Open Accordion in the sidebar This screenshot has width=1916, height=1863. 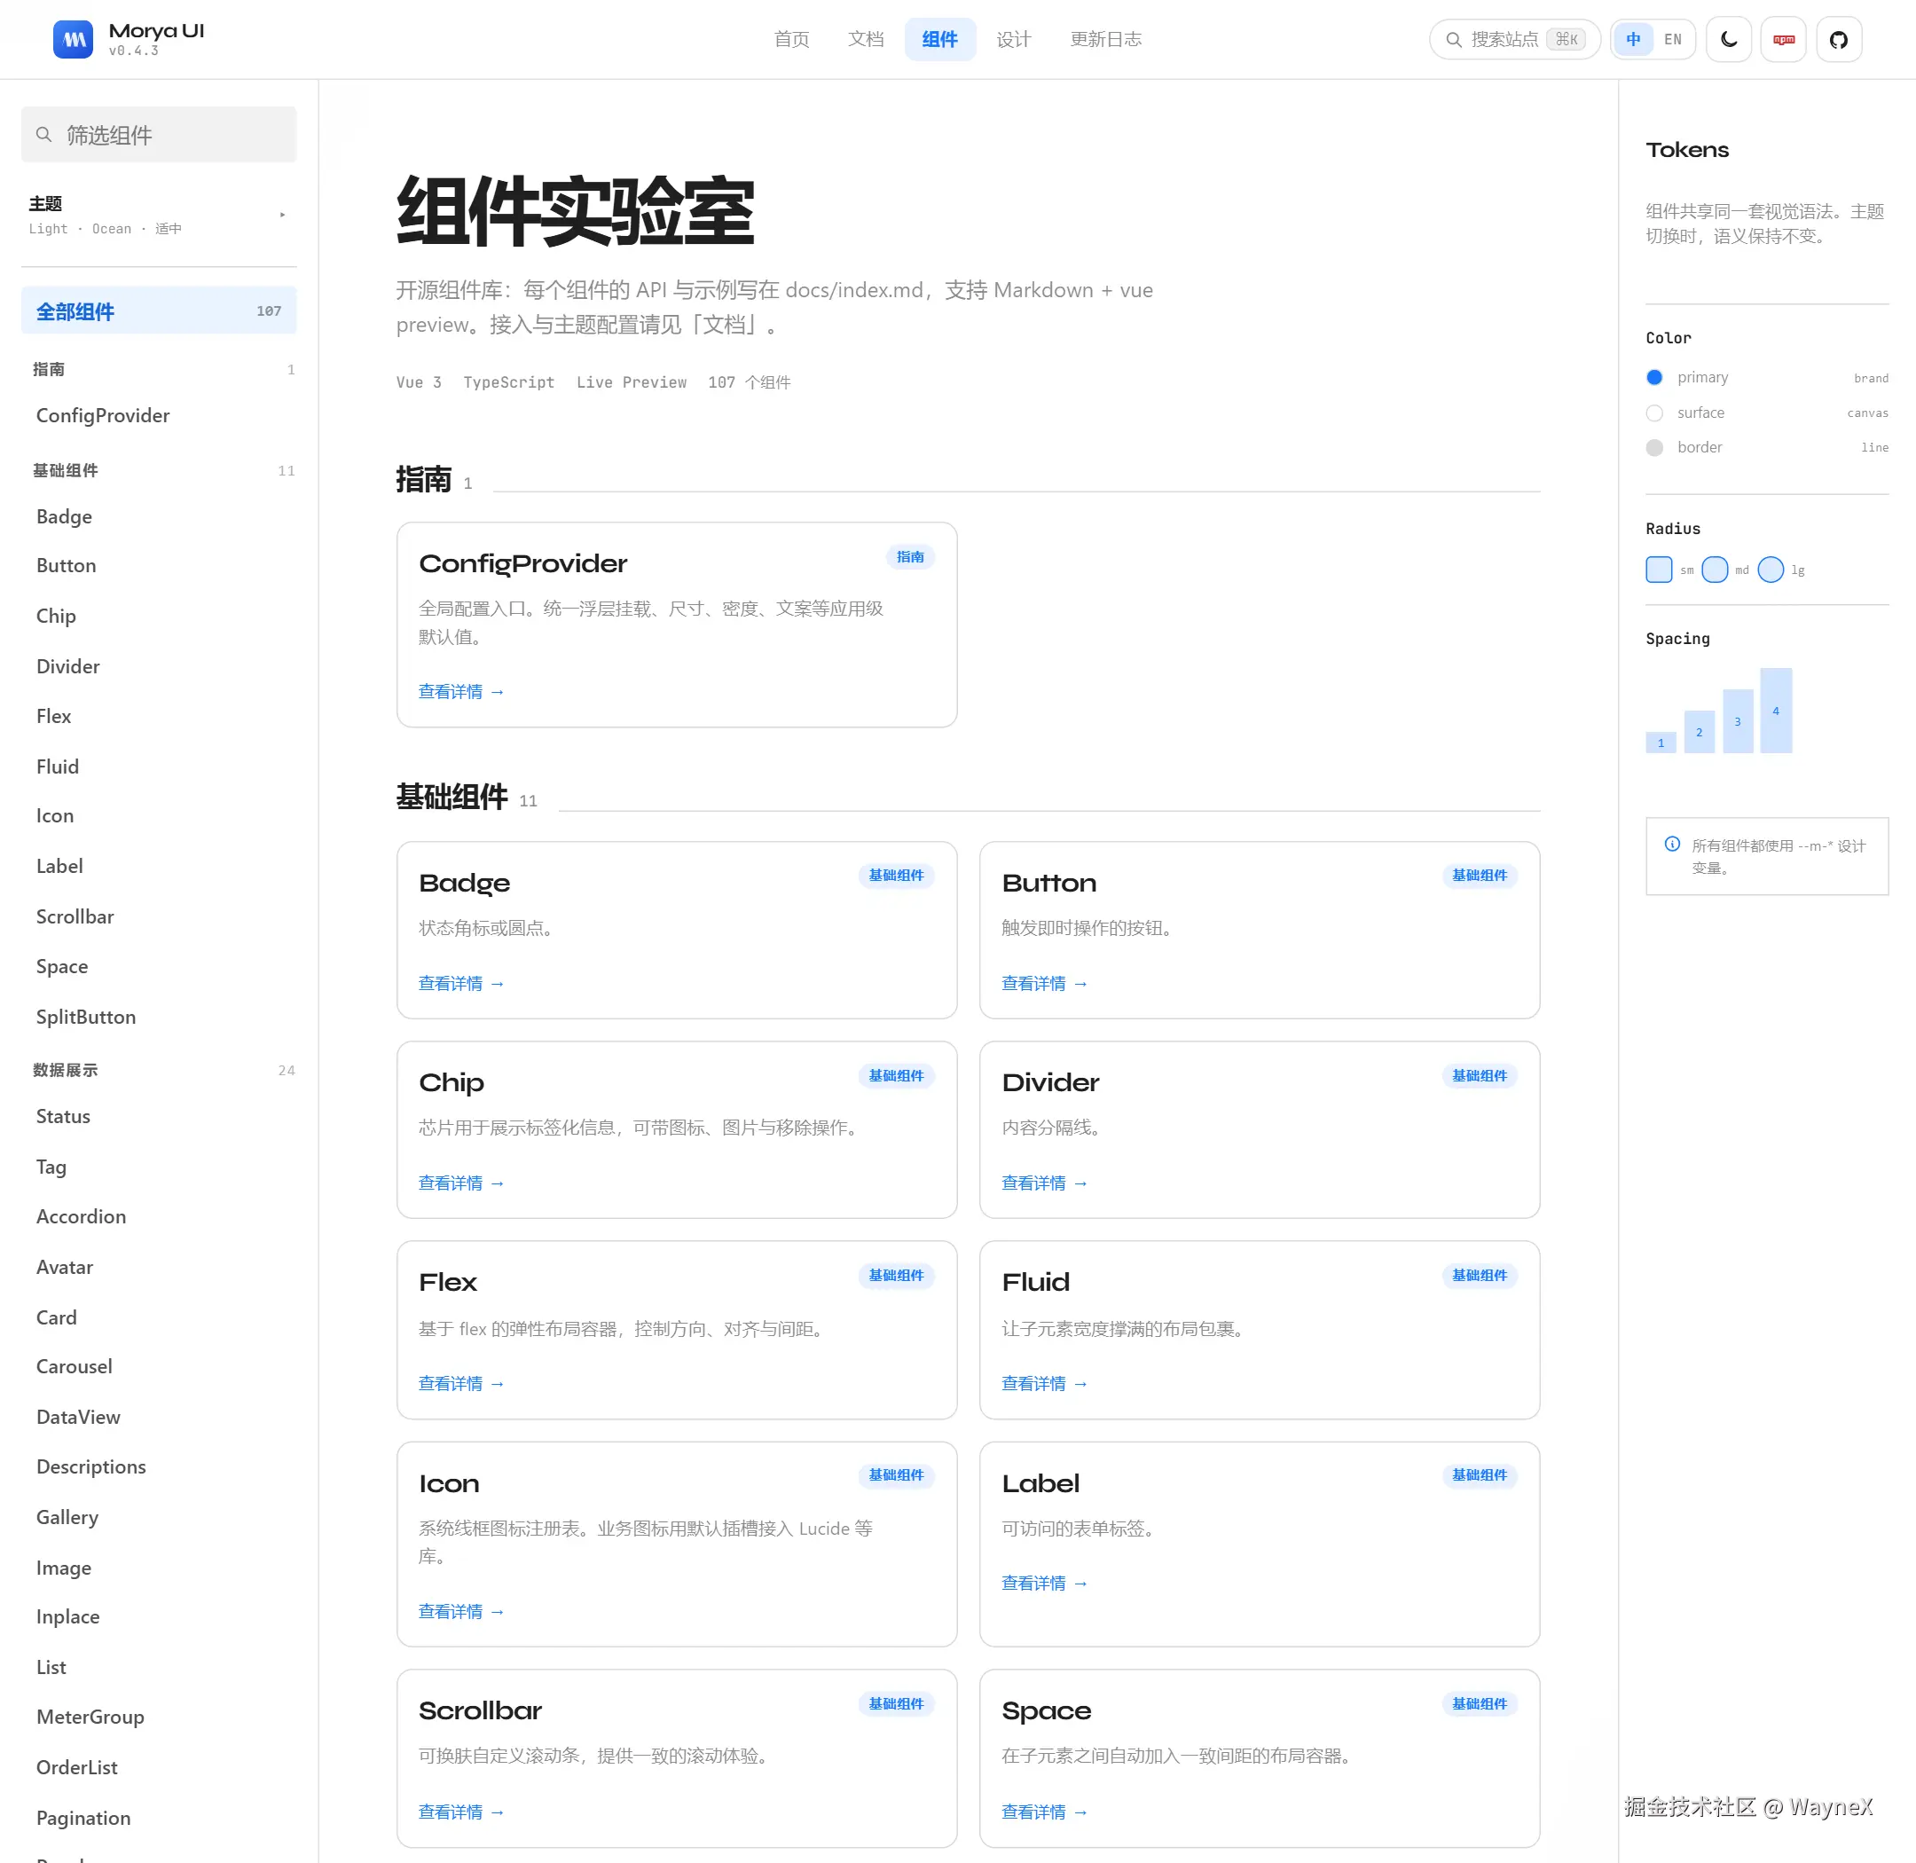tap(82, 1216)
